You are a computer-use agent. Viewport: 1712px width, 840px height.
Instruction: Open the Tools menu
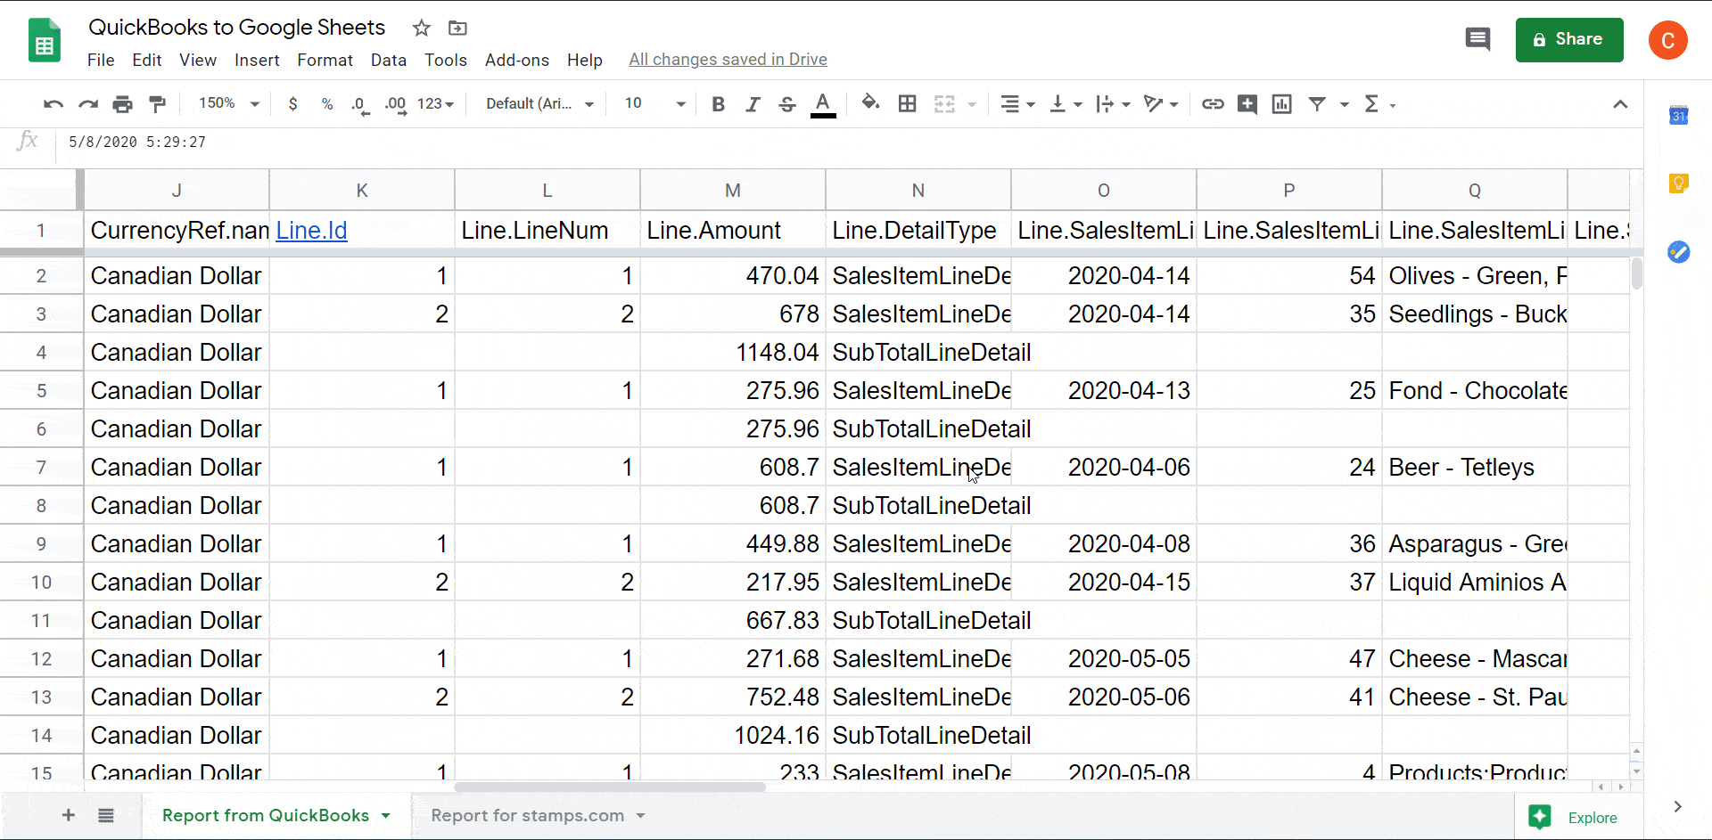point(445,60)
